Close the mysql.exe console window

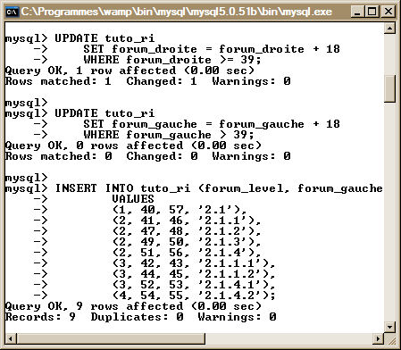tap(388, 12)
